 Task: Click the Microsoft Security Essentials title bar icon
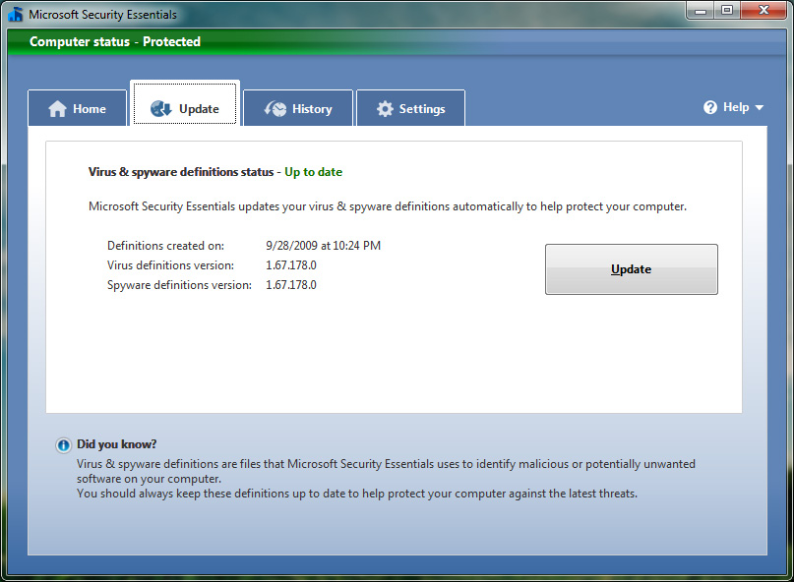tap(16, 14)
